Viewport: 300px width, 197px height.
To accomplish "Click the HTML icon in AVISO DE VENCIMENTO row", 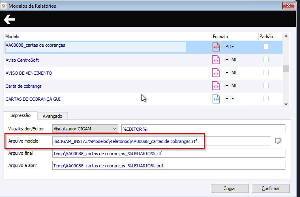I will 216,73.
